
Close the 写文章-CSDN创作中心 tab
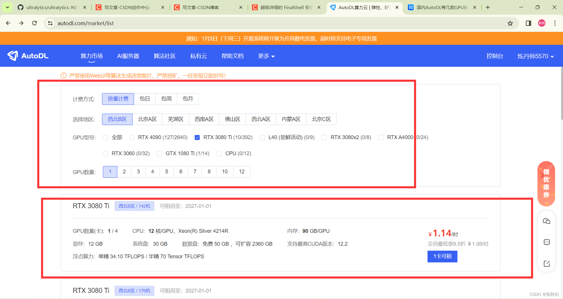pyautogui.click(x=163, y=7)
